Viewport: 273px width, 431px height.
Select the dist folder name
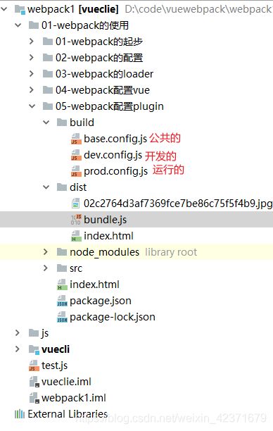click(x=78, y=187)
